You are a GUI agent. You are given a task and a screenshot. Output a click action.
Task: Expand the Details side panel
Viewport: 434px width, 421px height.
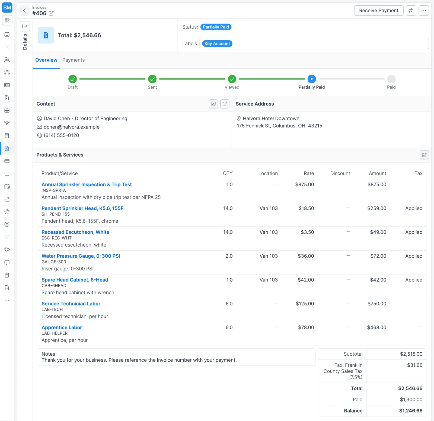[25, 26]
